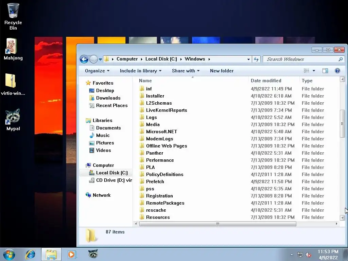This screenshot has height=261, width=348.
Task: Select the Media folder icon
Action: 142,124
